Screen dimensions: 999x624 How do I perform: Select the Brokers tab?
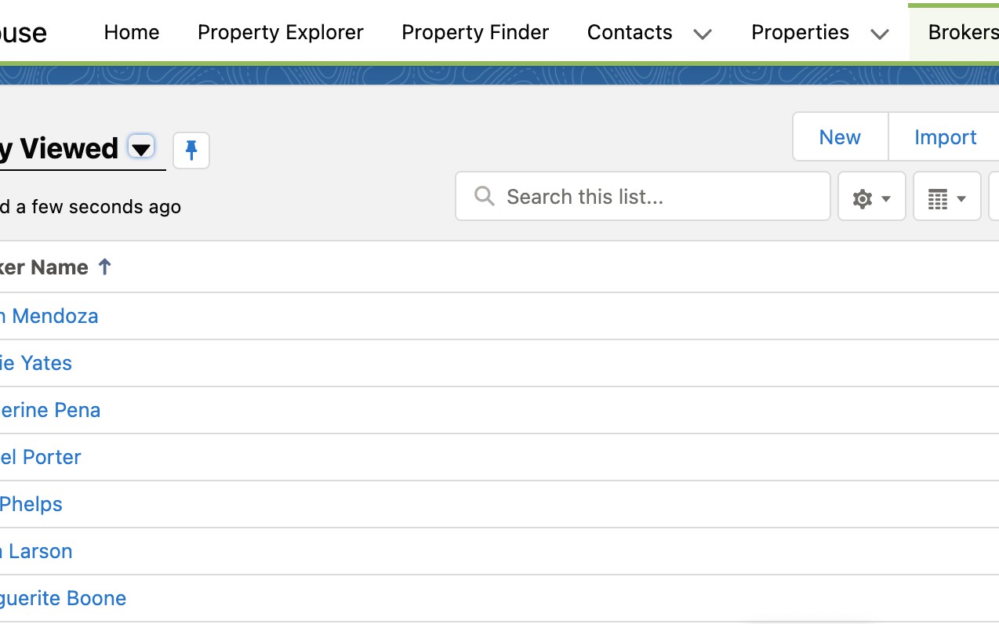963,32
